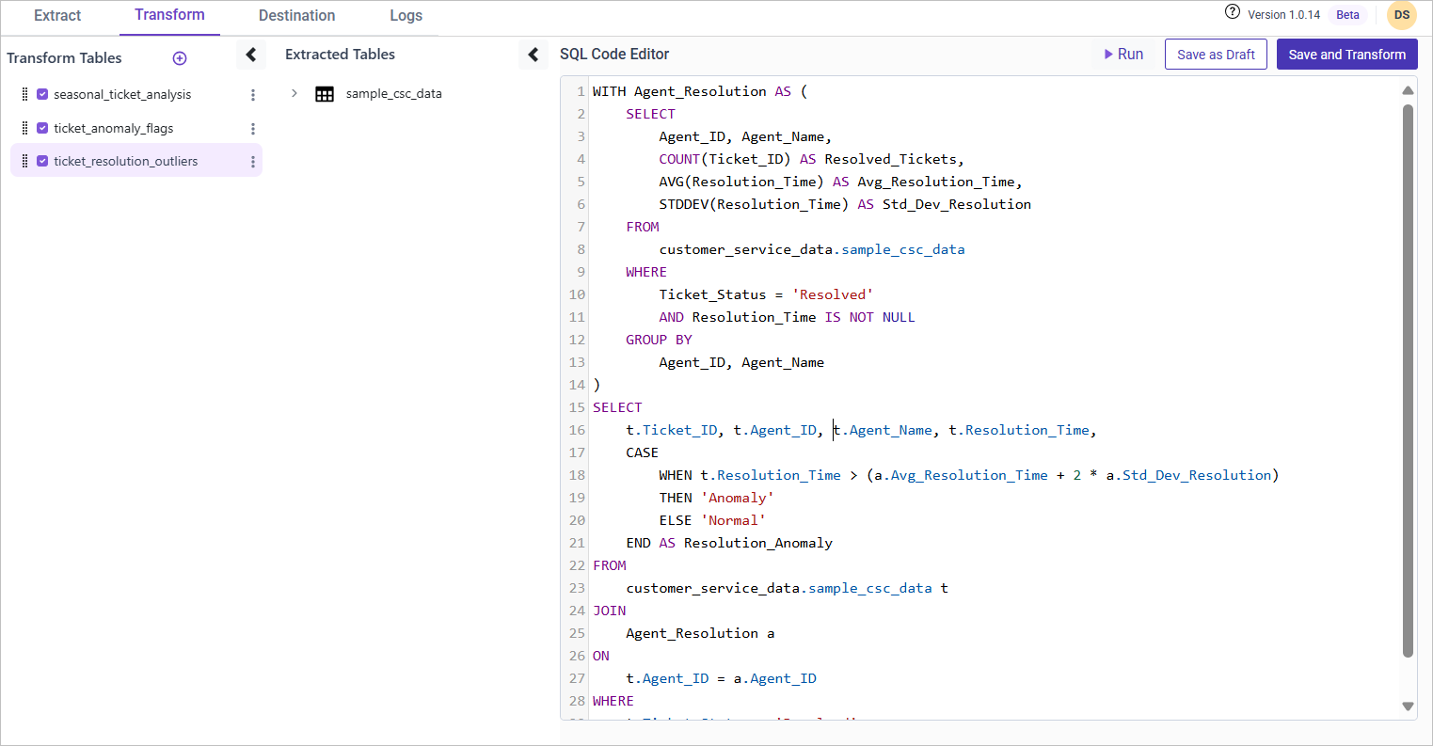Click the drag handle of seasonal_ticket_analysis
The image size is (1433, 746).
[x=24, y=94]
